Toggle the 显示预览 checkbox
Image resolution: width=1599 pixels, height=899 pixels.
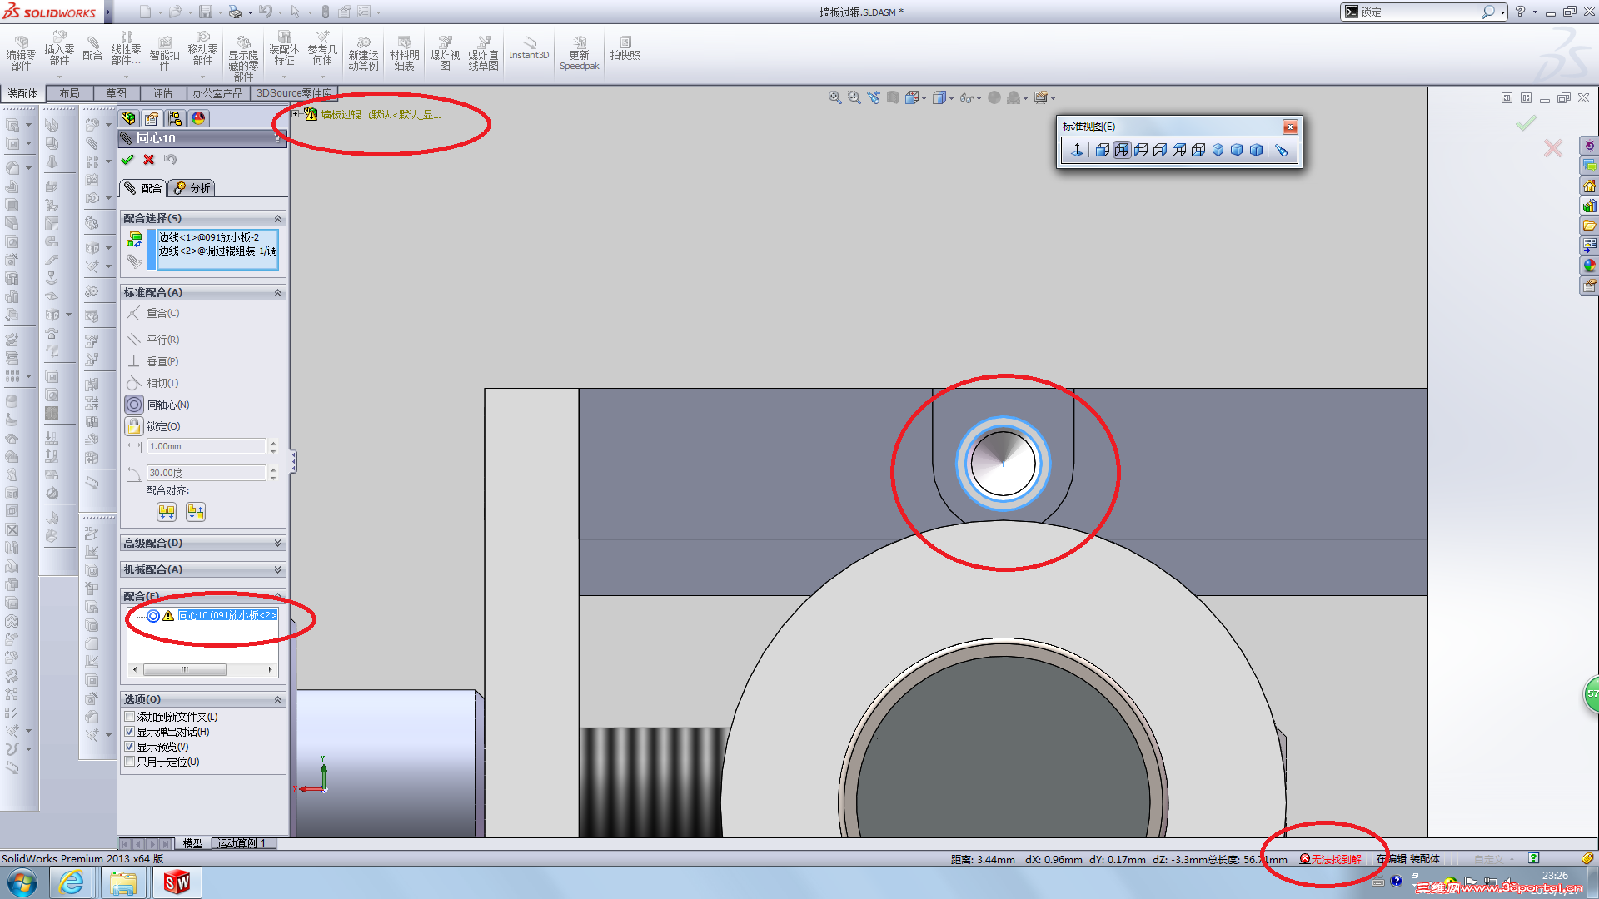click(129, 747)
